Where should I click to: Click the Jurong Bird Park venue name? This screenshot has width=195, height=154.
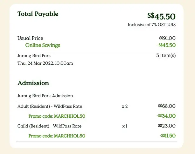[x=34, y=56]
